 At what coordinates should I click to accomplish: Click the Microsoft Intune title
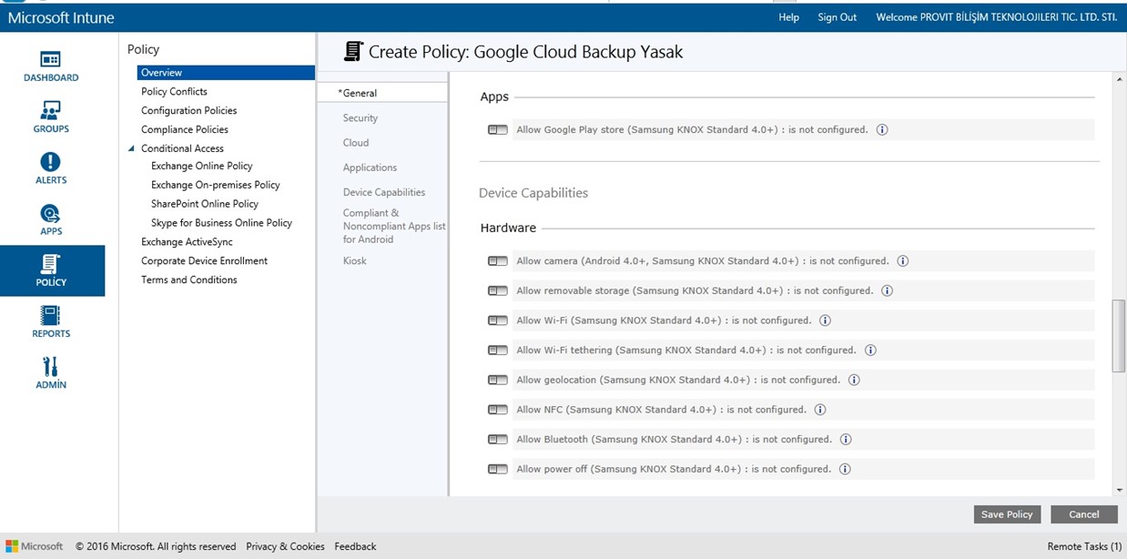(x=61, y=17)
